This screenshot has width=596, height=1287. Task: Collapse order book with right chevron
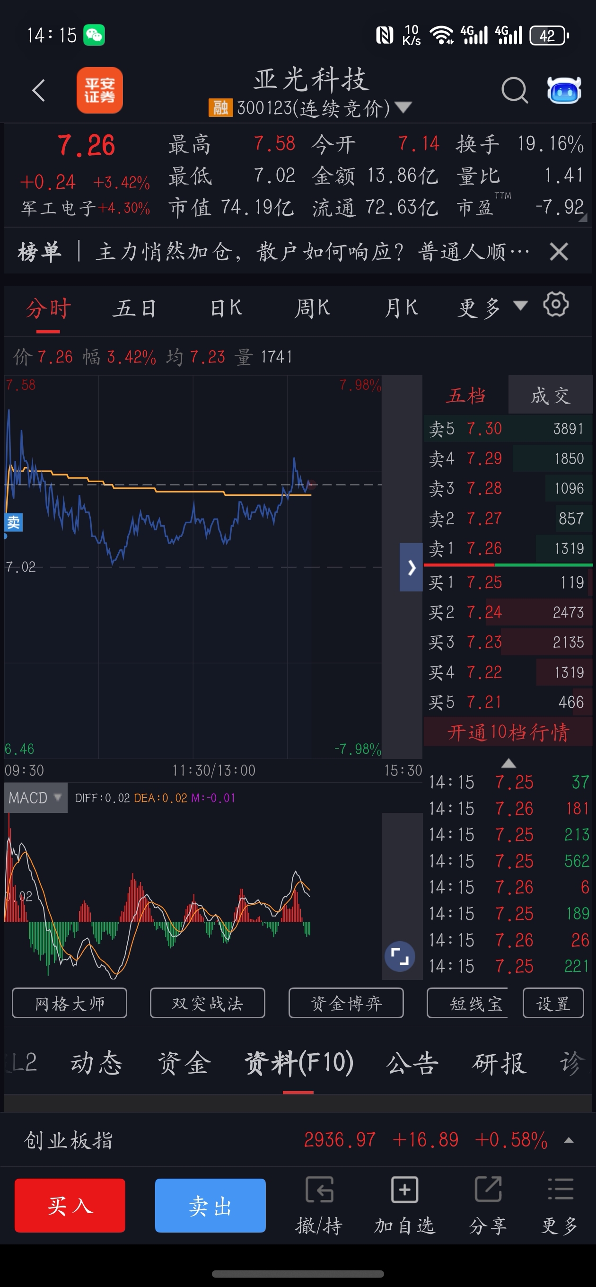[x=411, y=568]
